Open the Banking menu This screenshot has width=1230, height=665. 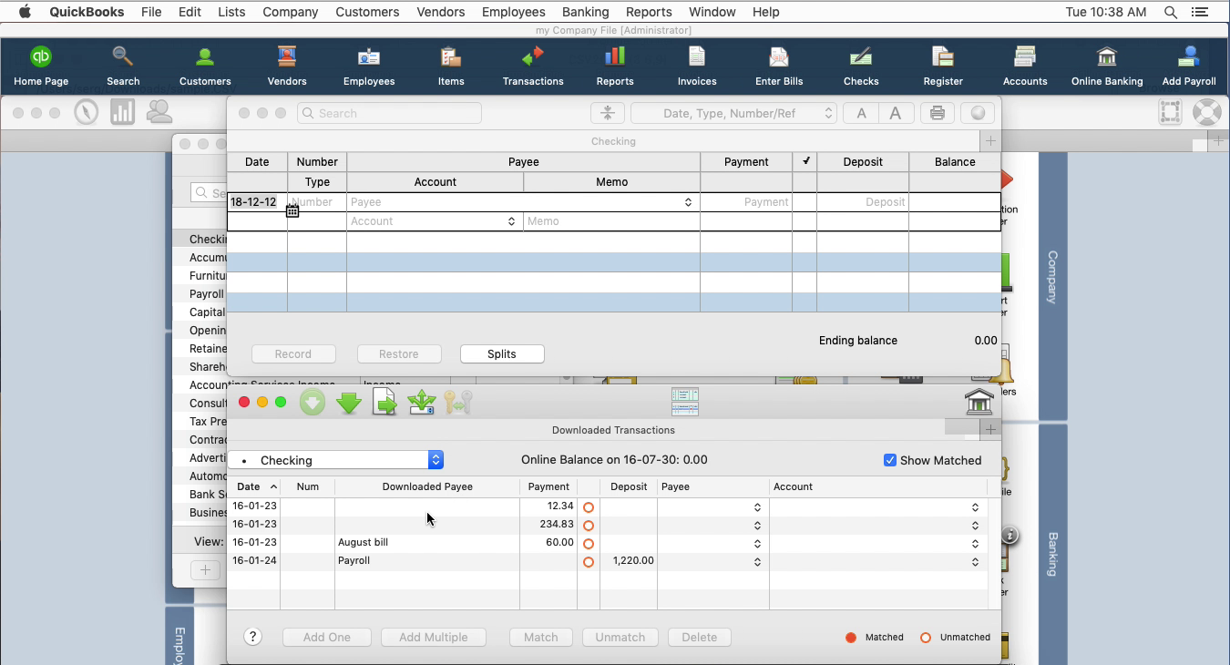pos(585,12)
